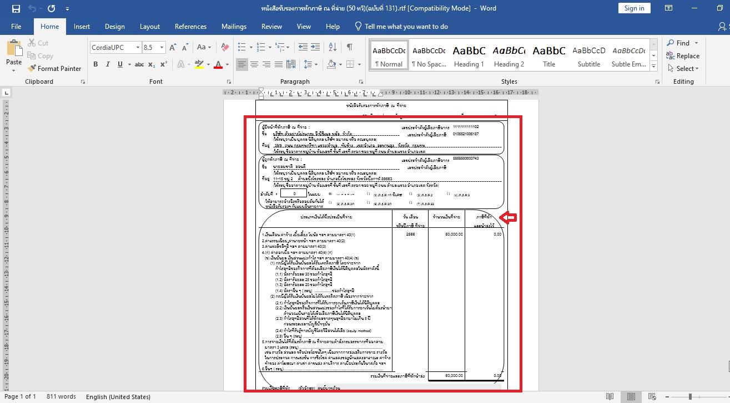Viewport: 730px width, 403px height.
Task: Click the Repeat button in Quick Access toolbar
Action: pyautogui.click(x=52, y=8)
